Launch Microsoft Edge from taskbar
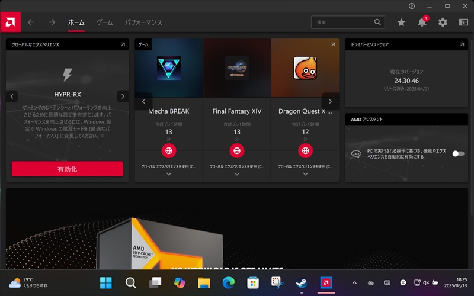This screenshot has width=474, height=296. tap(229, 283)
